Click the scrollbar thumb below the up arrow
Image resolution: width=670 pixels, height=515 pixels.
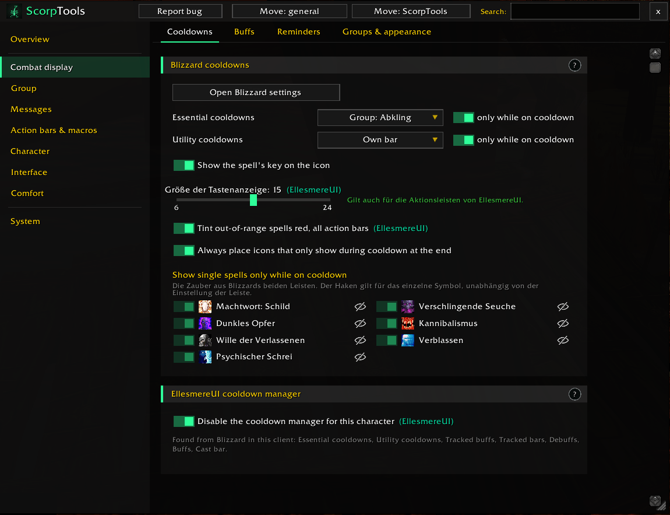coord(655,68)
